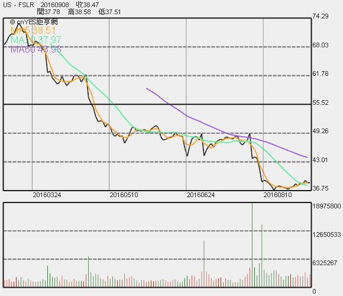The height and width of the screenshot is (296, 343).
Task: Click the 61.78 price axis label
Action: coord(321,73)
